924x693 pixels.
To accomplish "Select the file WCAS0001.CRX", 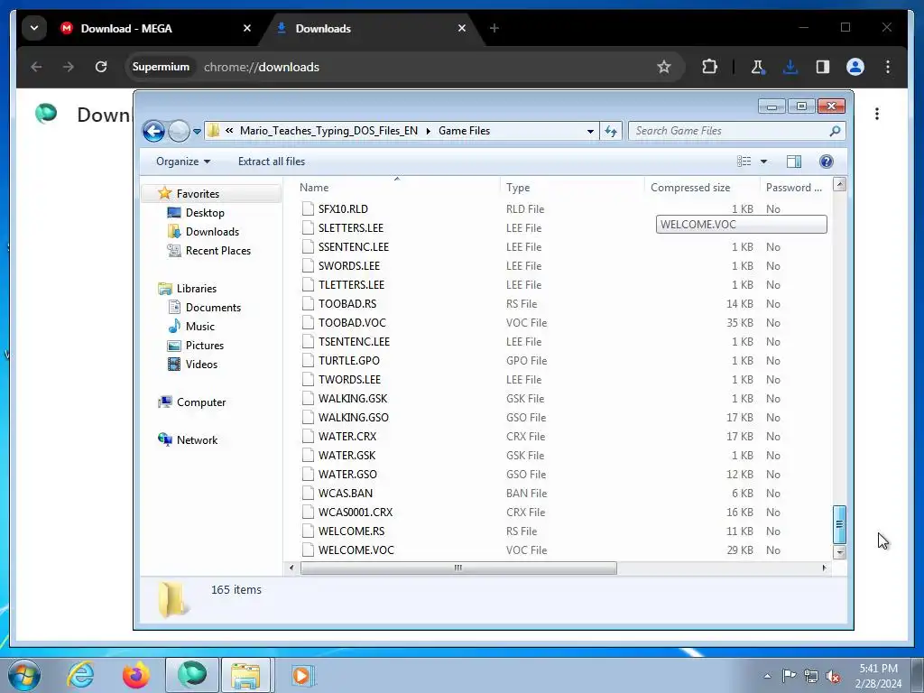I will point(356,513).
